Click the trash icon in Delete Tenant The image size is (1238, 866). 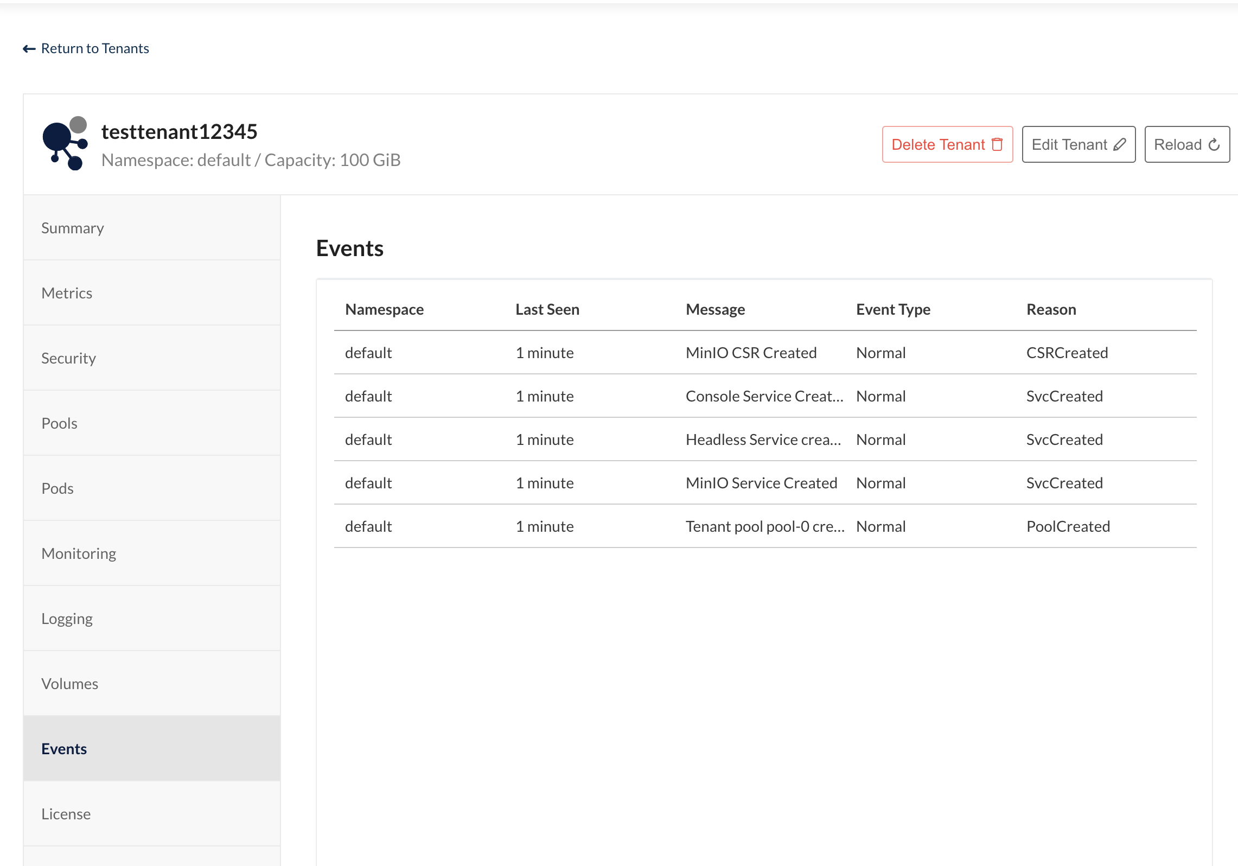coord(997,144)
